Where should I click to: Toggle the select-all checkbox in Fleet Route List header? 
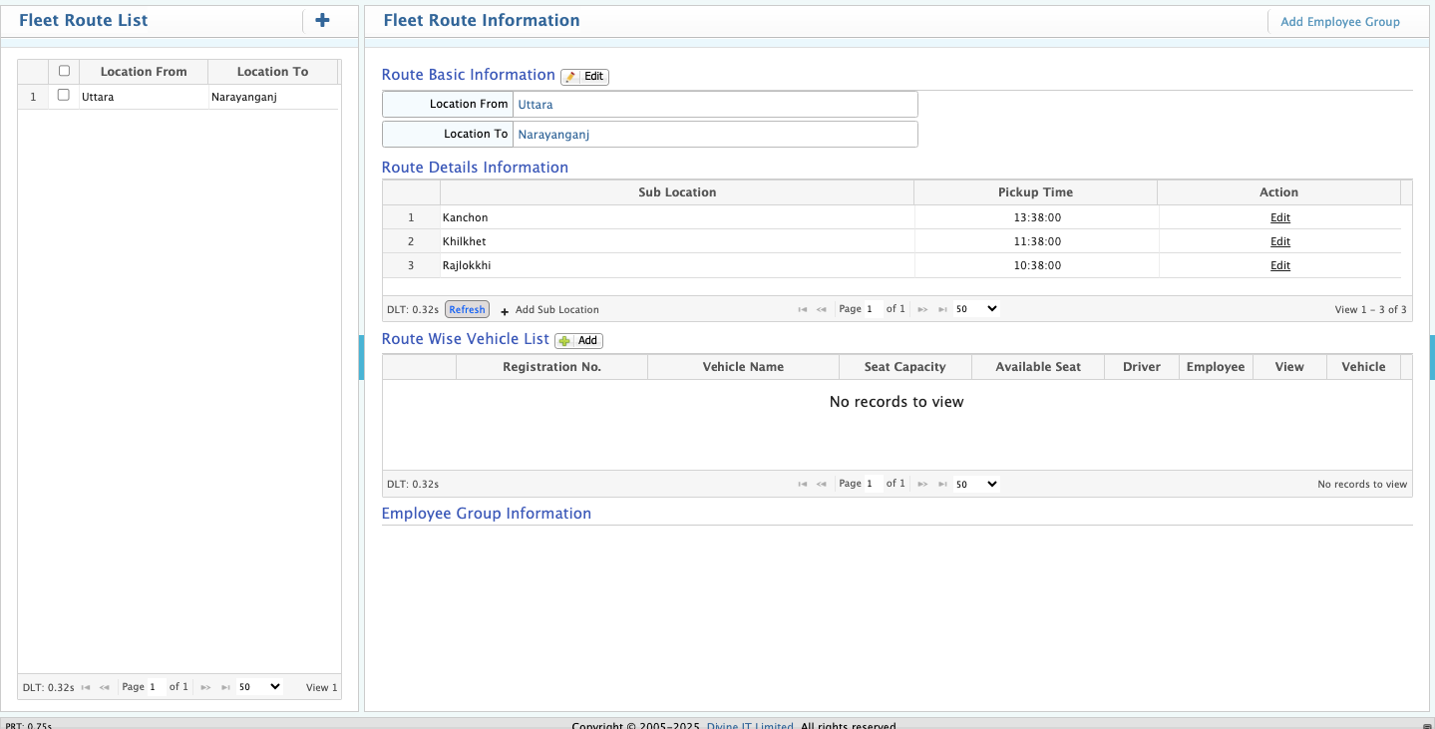(64, 71)
